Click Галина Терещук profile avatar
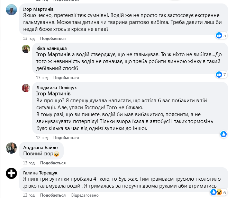The width and height of the screenshot is (236, 198). [x=12, y=173]
